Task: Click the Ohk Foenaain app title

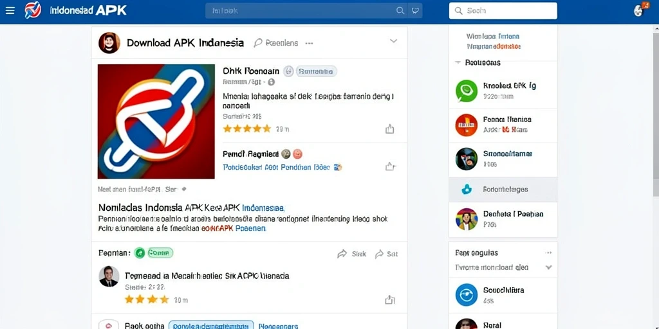Action: click(251, 71)
